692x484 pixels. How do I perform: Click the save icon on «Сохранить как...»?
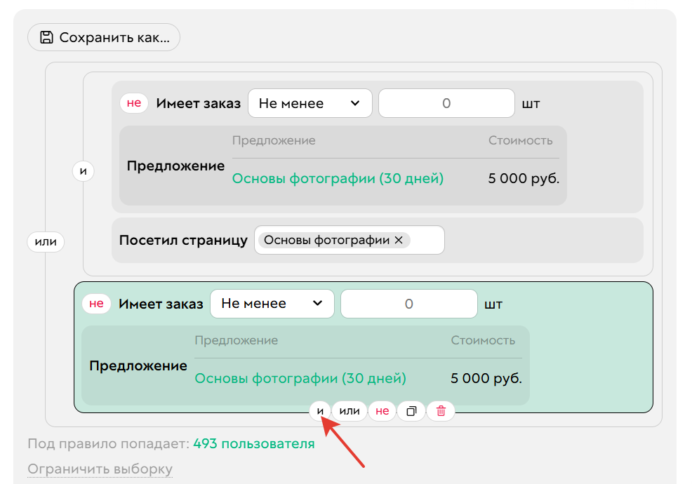[x=46, y=37]
